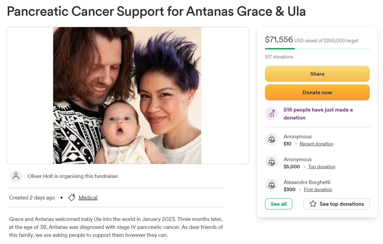Screen dimensions: 383x244
Task: Click the $5,000 top donation heart-hand icon
Action: pyautogui.click(x=272, y=162)
